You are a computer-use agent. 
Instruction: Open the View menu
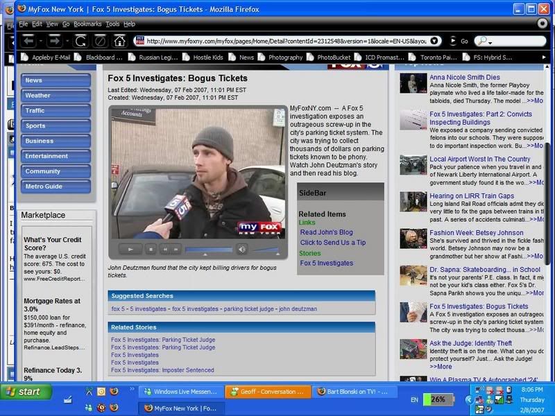click(x=52, y=24)
